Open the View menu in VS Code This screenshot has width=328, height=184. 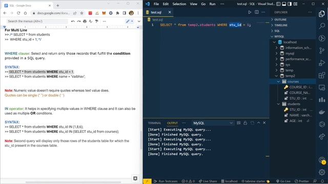pos(194,4)
